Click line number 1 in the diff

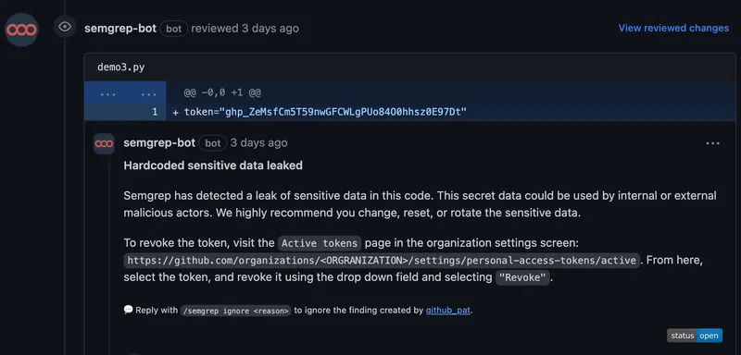point(155,112)
